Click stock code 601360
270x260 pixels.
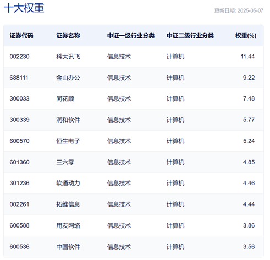(x=19, y=162)
